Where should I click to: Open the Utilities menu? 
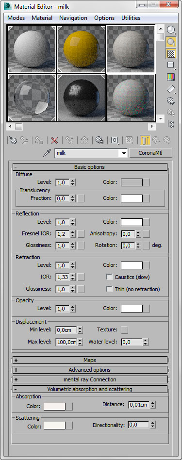131,18
